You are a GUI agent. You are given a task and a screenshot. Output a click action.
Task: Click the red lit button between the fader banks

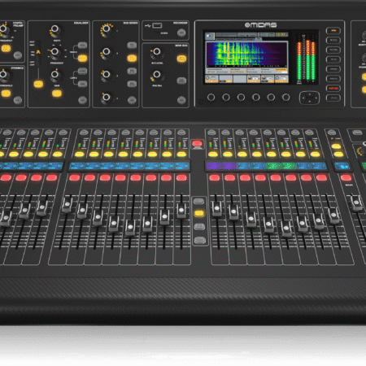tap(198, 143)
